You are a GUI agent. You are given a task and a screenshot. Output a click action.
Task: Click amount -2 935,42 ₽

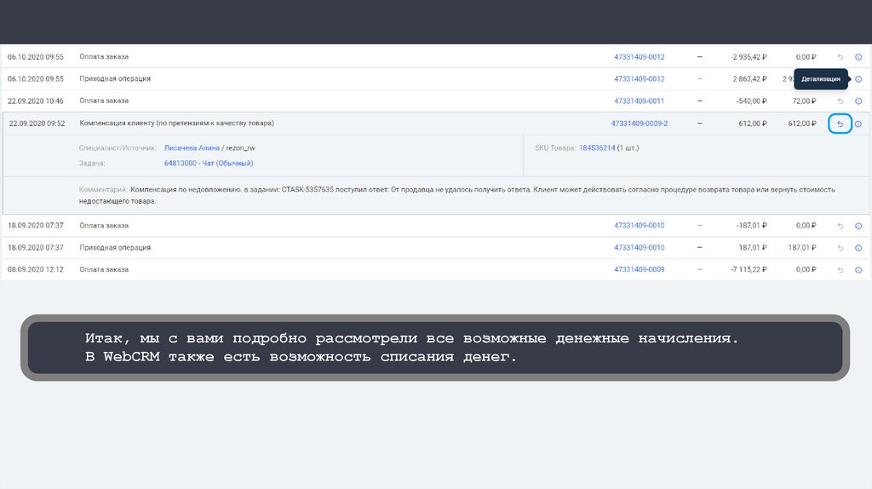749,57
